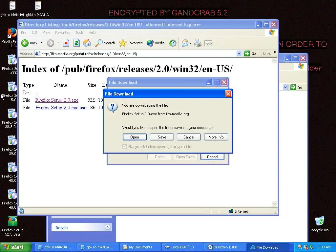Image resolution: width=336 pixels, height=252 pixels.
Task: Open the File menu
Action: [24, 32]
